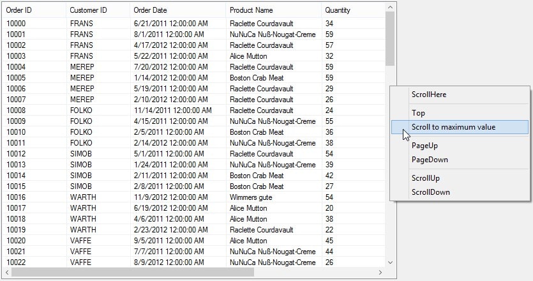The width and height of the screenshot is (533, 281).
Task: Select order ID cell 10003
Action: pyautogui.click(x=34, y=56)
